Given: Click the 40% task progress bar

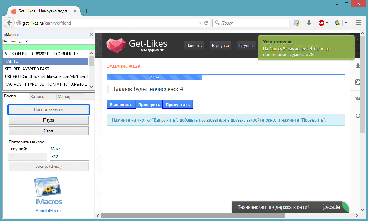Looking at the screenshot, I should (226, 77).
